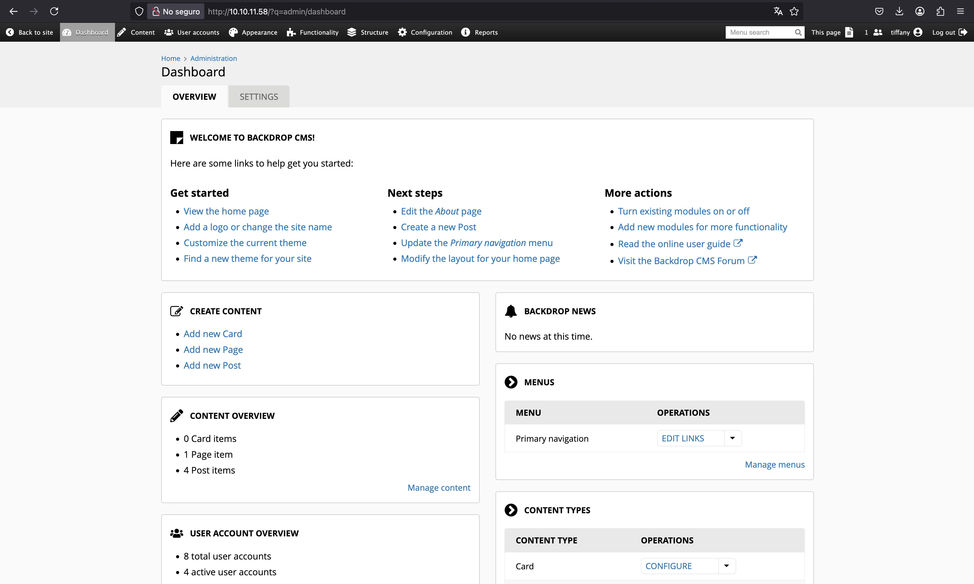Click the This page document icon
Screen dimensions: 974x584
[849, 32]
